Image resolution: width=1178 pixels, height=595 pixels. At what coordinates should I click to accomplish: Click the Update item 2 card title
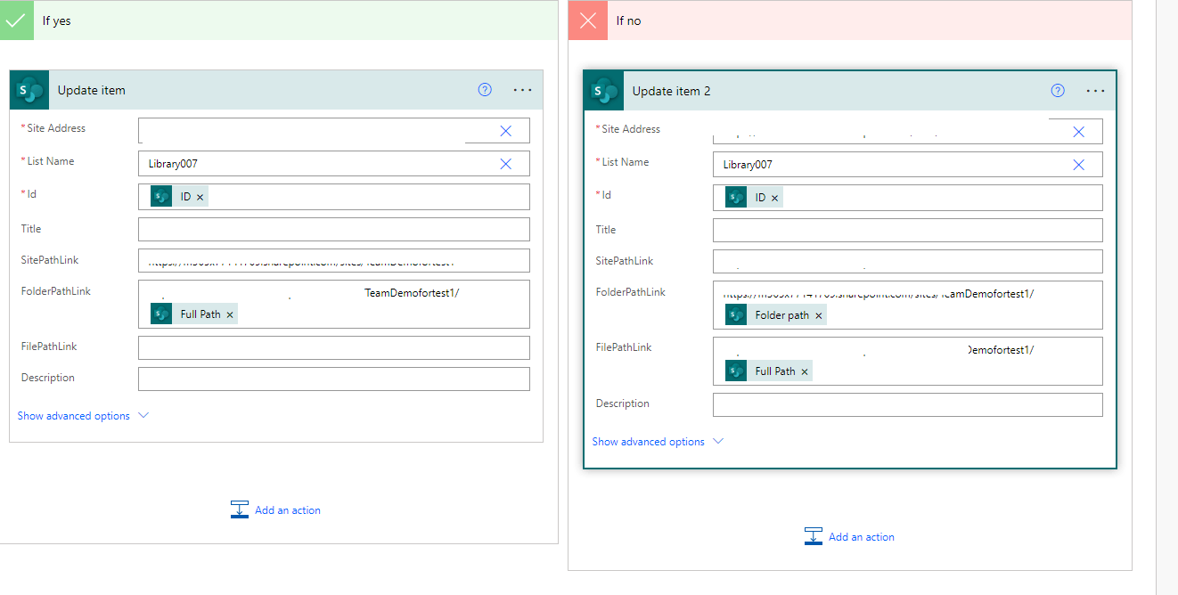(x=672, y=91)
